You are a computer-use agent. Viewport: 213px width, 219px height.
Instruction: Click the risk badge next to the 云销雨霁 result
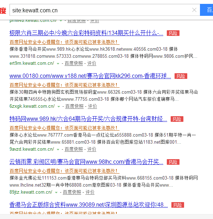173,162
